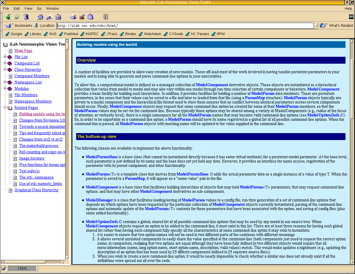355x274 pixels.
Task: Open the location history dropdown arrow
Action: pos(316,26)
